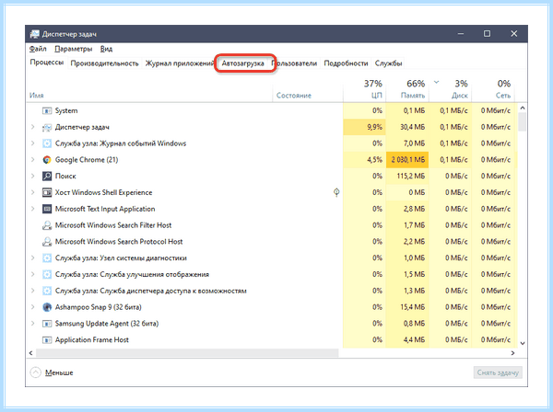This screenshot has height=412, width=553.
Task: Expand the Журнал событий Windows service row
Action: tap(33, 143)
